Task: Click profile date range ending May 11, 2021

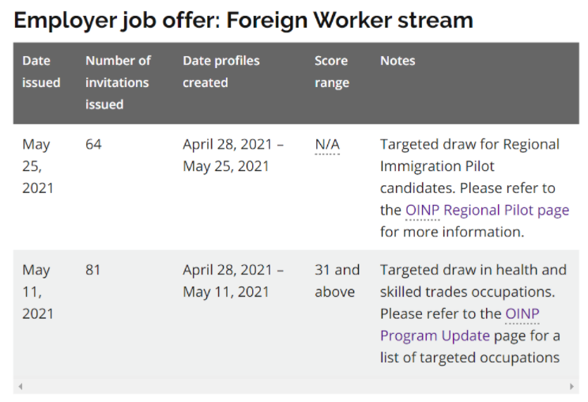Action: pos(233,281)
